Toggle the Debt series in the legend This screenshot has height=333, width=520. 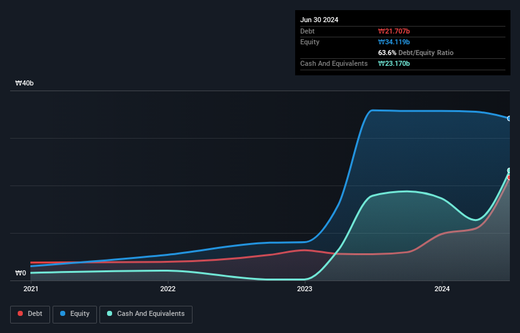pos(30,314)
